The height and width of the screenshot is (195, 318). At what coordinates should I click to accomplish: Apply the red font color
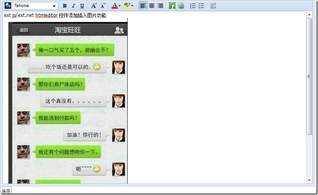115,6
